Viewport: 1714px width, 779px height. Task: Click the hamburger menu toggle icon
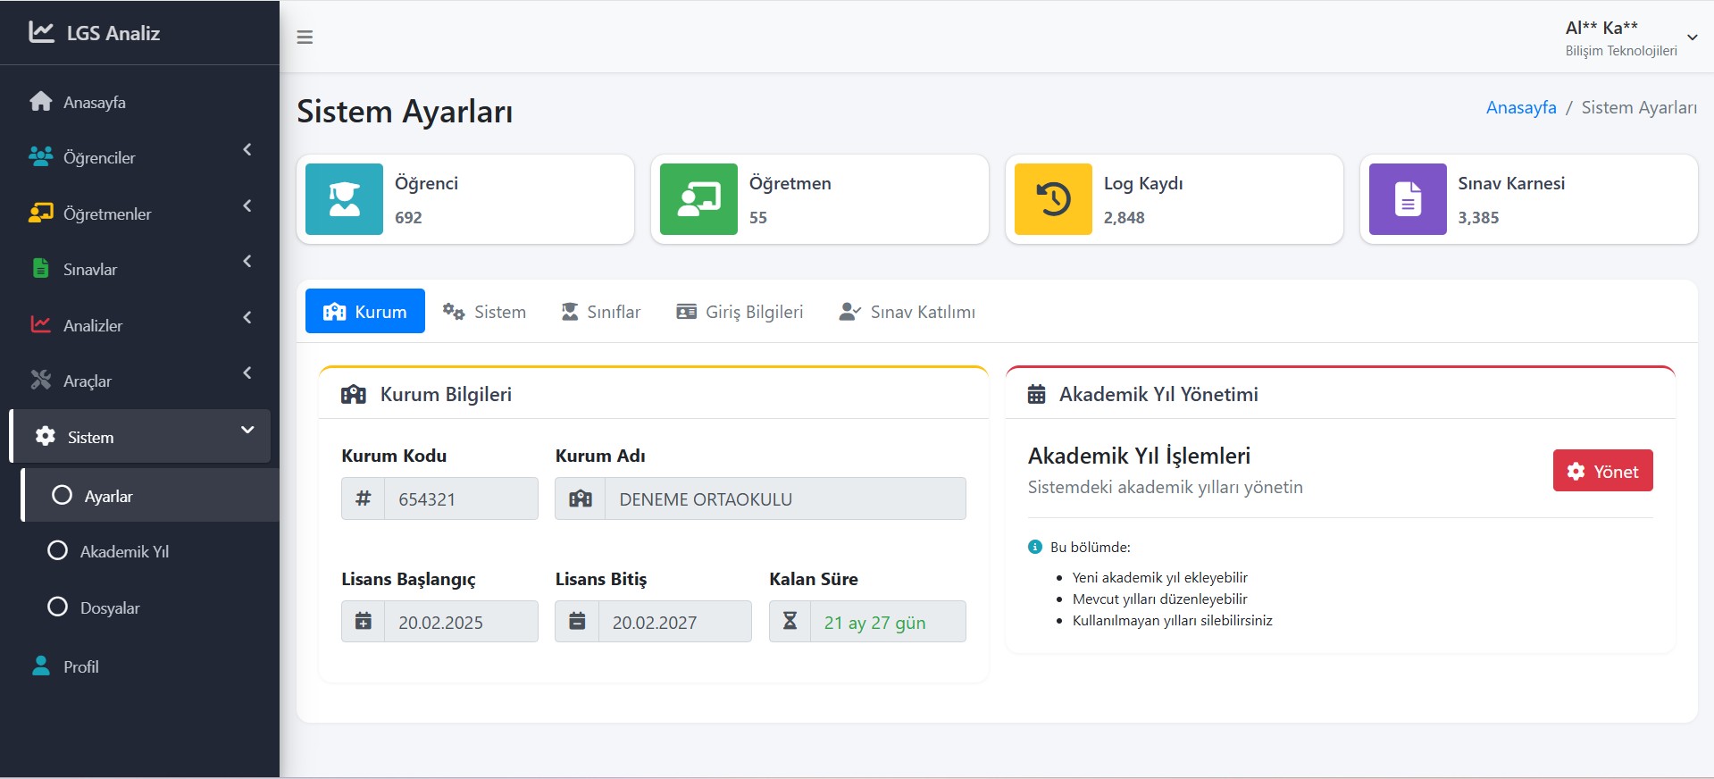click(305, 38)
